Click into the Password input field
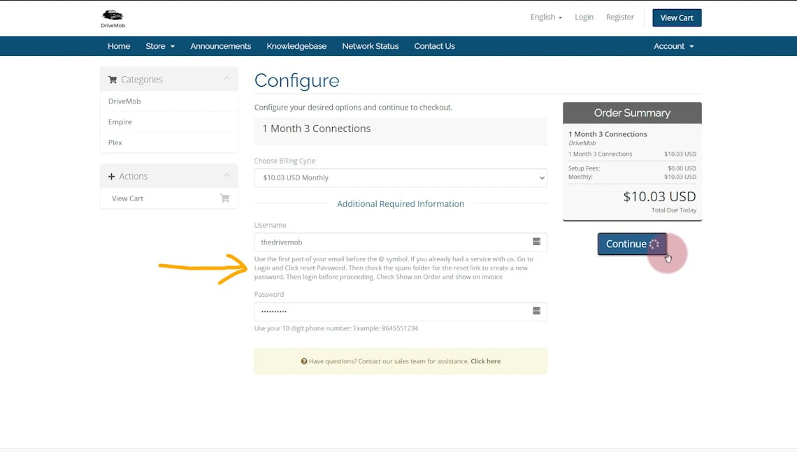The image size is (797, 452). coord(401,312)
